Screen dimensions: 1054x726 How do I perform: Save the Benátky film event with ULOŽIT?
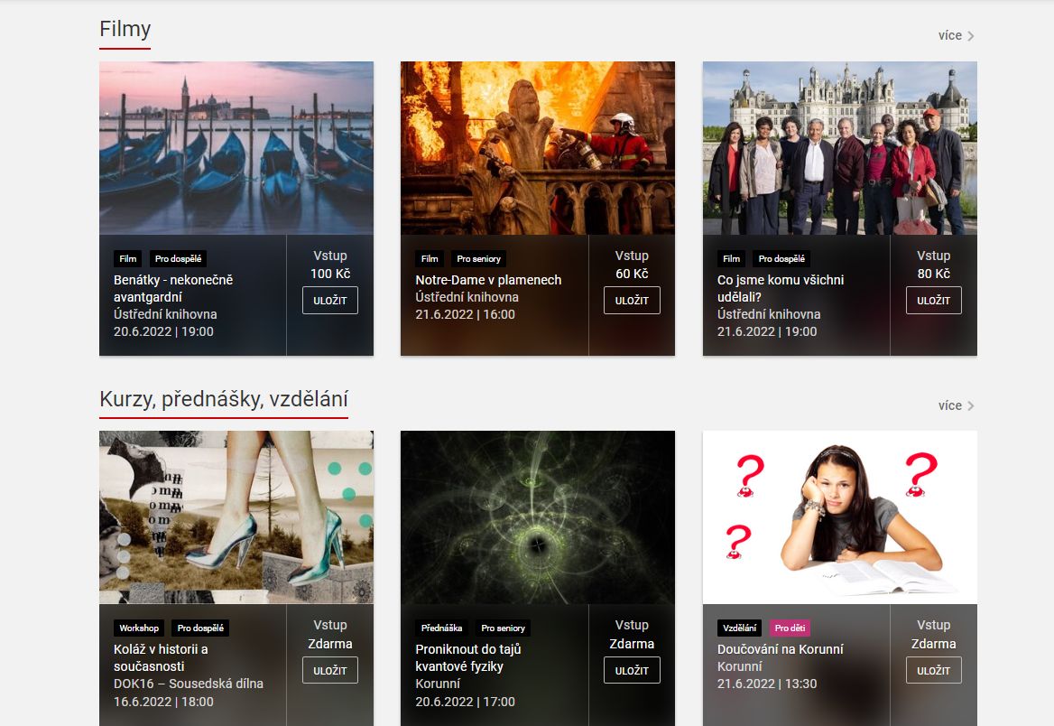point(330,301)
